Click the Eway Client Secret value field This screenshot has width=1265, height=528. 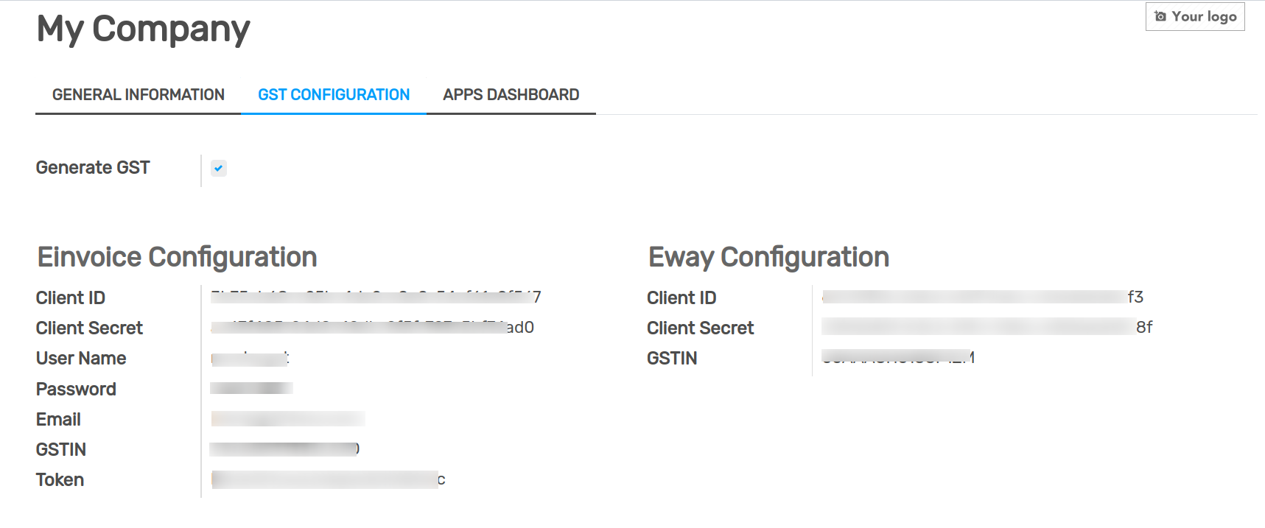point(987,327)
